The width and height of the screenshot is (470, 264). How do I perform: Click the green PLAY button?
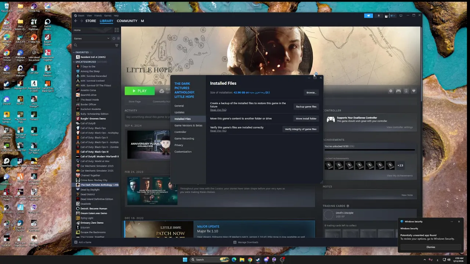(x=140, y=91)
